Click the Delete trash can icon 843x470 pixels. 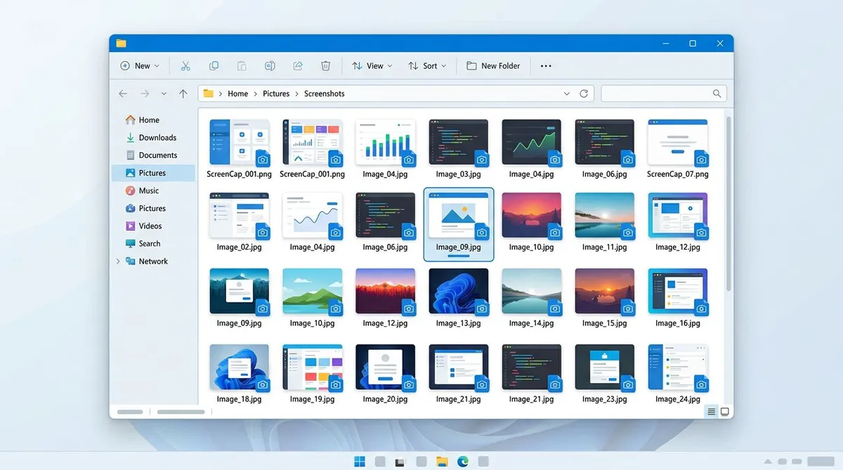point(326,66)
